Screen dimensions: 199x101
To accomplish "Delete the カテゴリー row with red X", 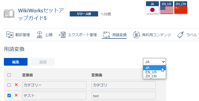I will pos(16,85).
